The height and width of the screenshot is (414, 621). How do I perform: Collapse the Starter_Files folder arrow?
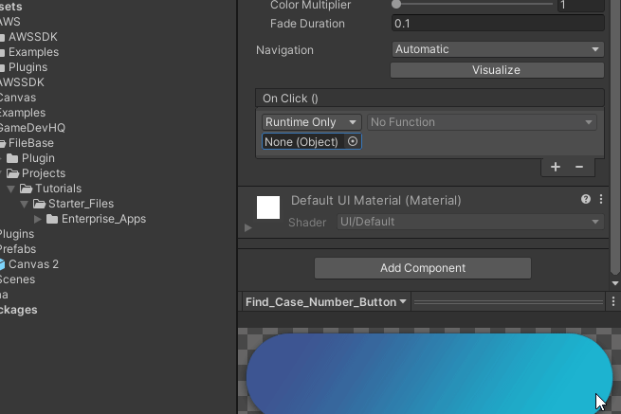click(24, 204)
